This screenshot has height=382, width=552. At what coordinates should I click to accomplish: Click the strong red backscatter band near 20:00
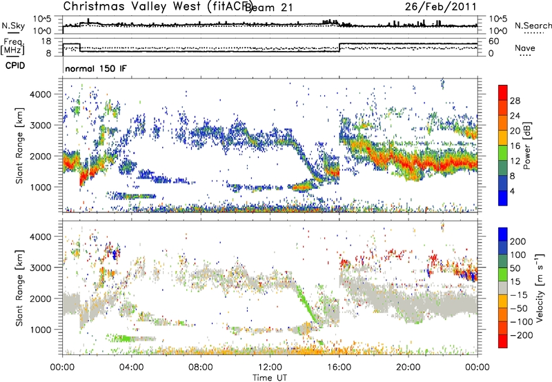(x=408, y=163)
